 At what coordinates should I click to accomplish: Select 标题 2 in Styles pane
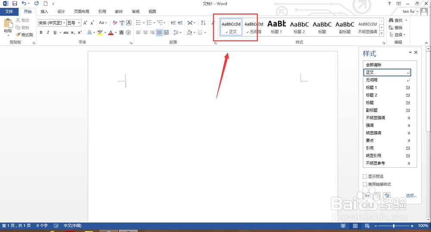(387, 95)
